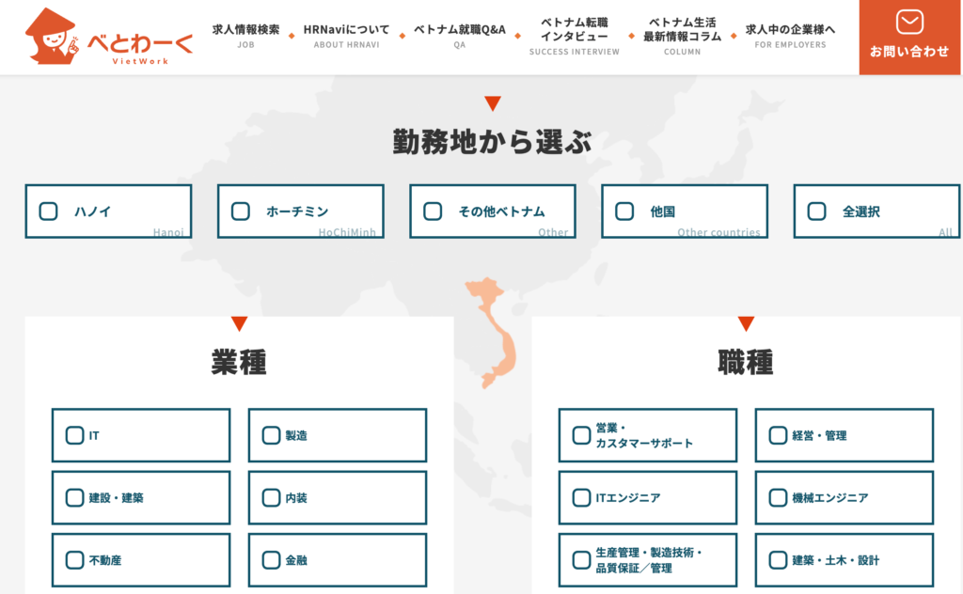Click the 勤務地から選ぶ heading
The image size is (963, 594).
[492, 142]
